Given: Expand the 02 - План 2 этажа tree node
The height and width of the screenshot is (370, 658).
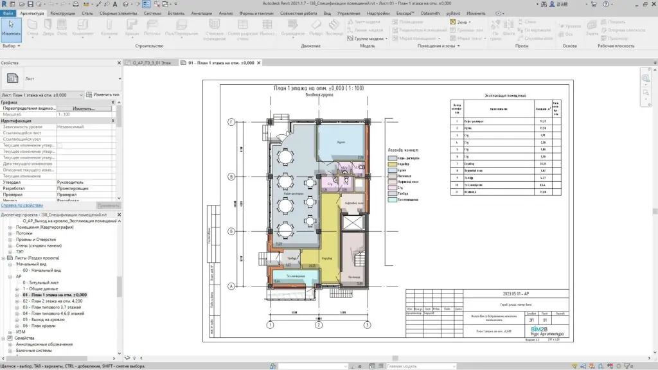Looking at the screenshot, I should (x=17, y=301).
